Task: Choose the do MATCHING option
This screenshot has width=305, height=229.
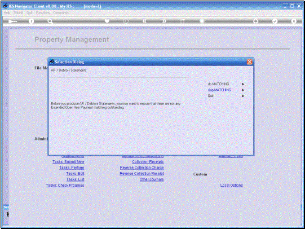Action: pyautogui.click(x=218, y=84)
